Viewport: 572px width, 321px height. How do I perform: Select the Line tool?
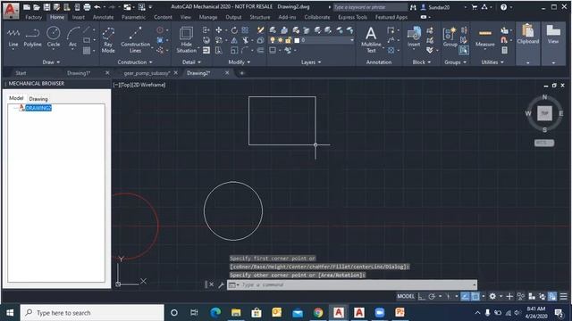point(13,37)
